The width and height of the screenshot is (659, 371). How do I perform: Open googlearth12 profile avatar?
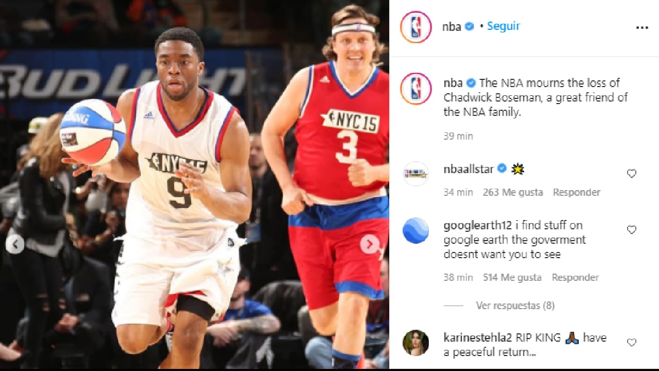[415, 230]
